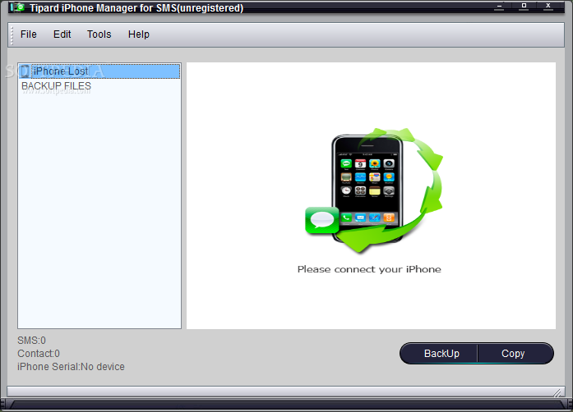Viewport: 573px width, 412px height.
Task: Click the window resize grip corner
Action: [x=557, y=392]
